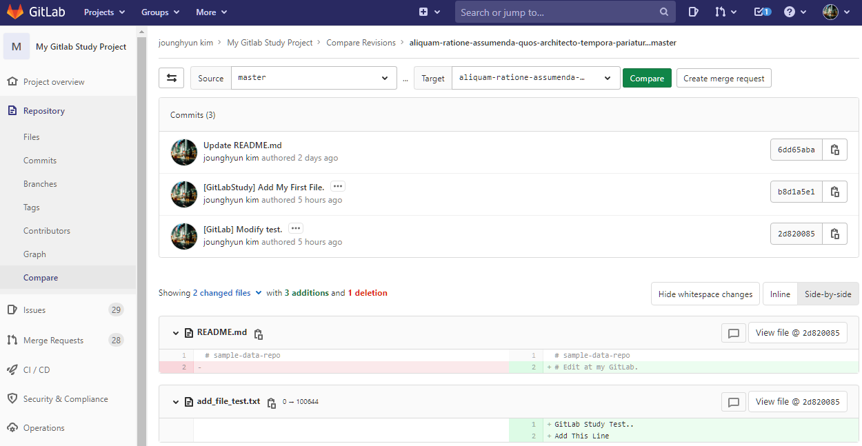The height and width of the screenshot is (446, 862).
Task: Click the Security & Compliance shield icon
Action: click(12, 398)
